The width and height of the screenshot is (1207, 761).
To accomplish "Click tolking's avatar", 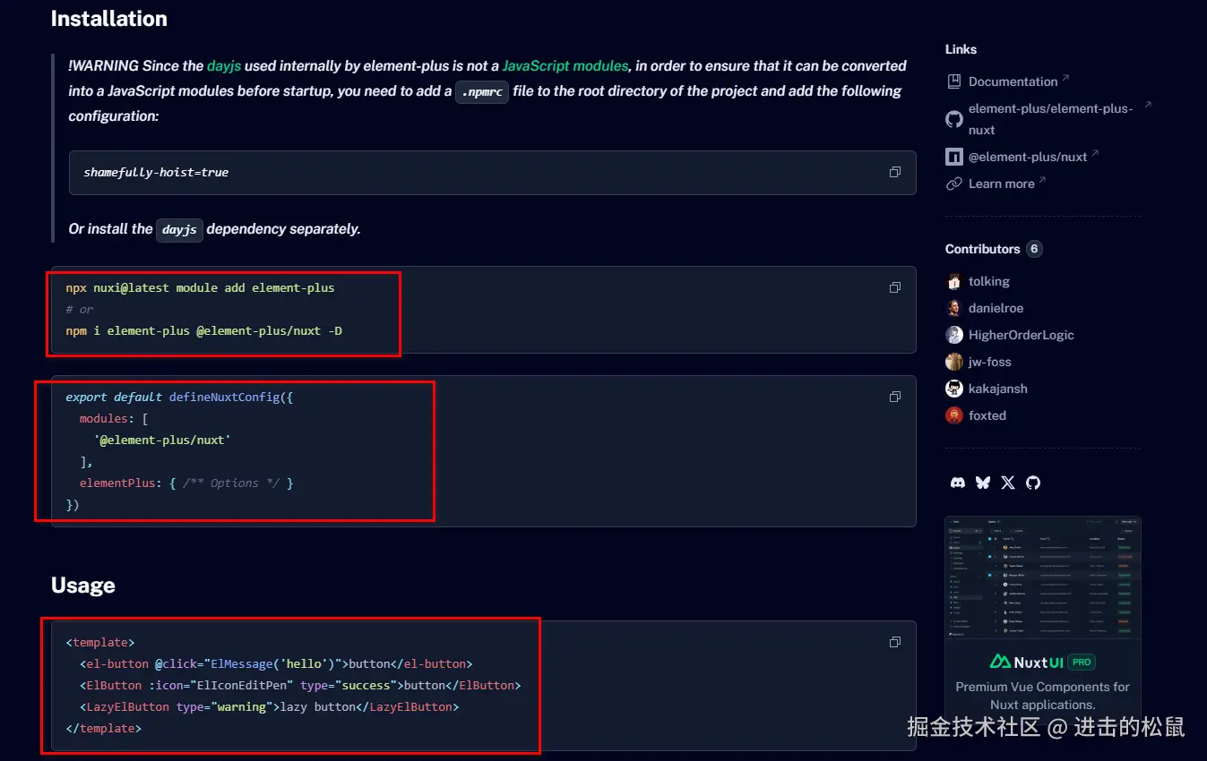I will tap(954, 281).
